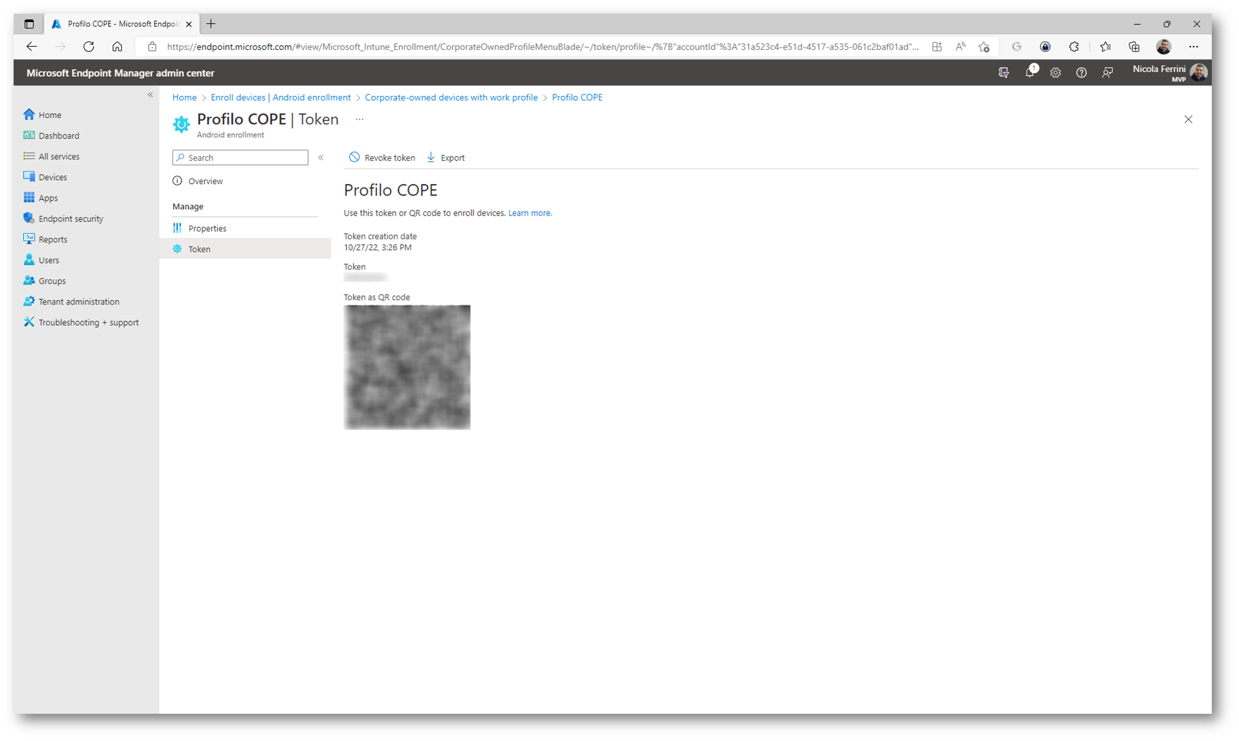Viewport: 1239px width, 741px height.
Task: Open the more options ellipsis by title
Action: click(359, 119)
